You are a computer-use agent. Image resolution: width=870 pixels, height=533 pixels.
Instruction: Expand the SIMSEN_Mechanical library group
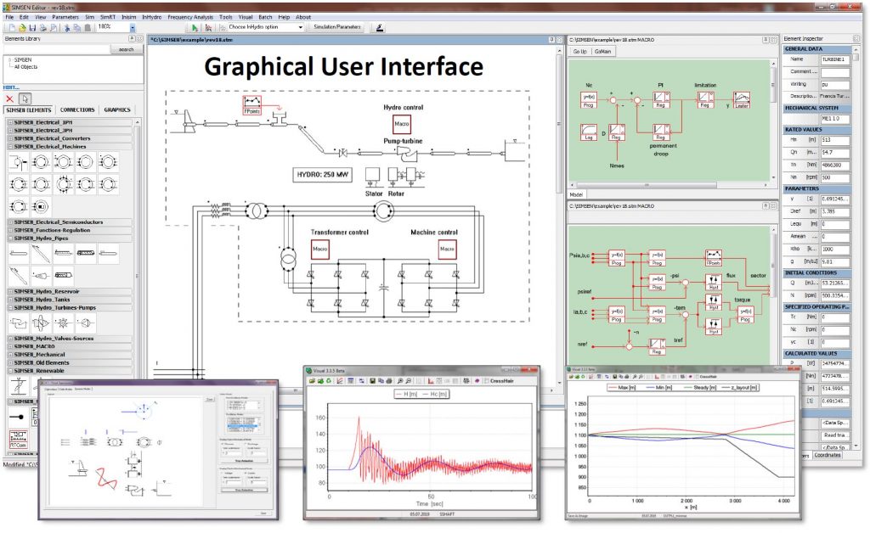[x=10, y=353]
